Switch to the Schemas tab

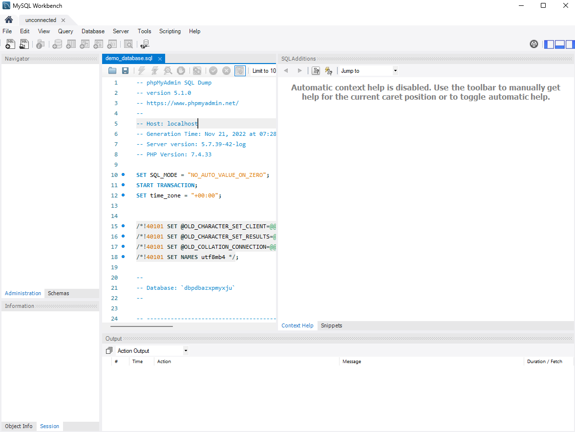click(x=58, y=293)
